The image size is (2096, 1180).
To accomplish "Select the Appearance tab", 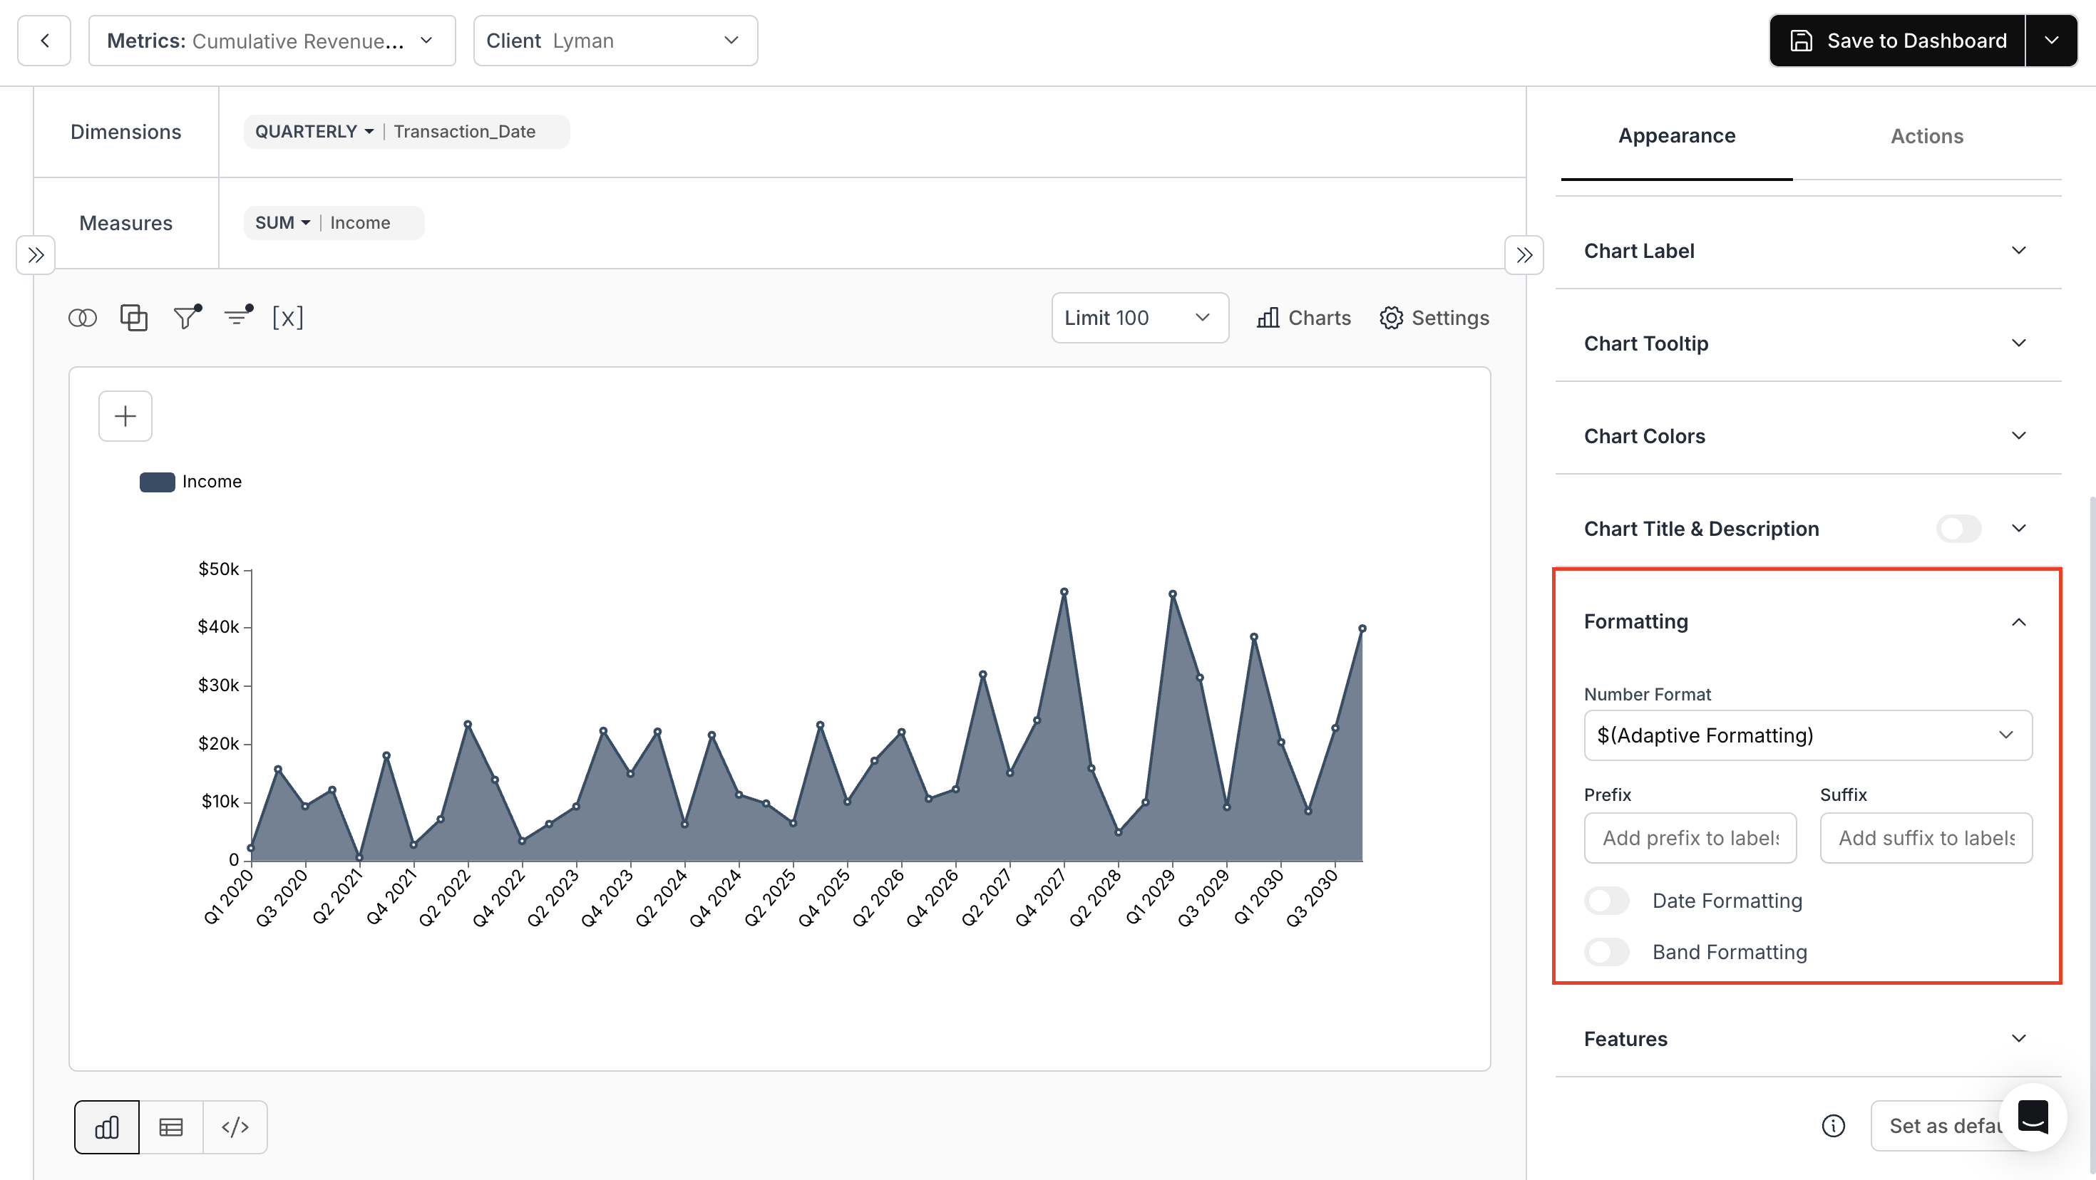I will click(x=1676, y=136).
